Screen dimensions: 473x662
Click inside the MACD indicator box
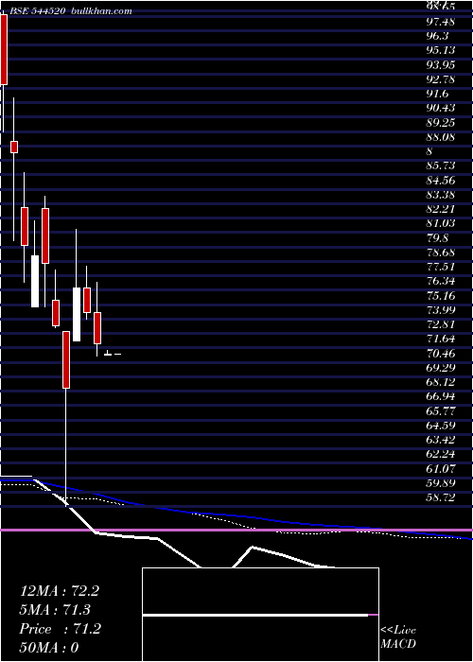click(x=260, y=615)
